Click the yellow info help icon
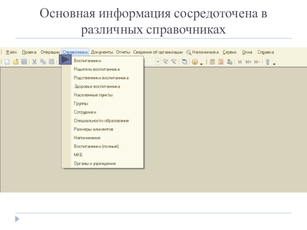The height and width of the screenshot is (230, 307). coord(195,62)
